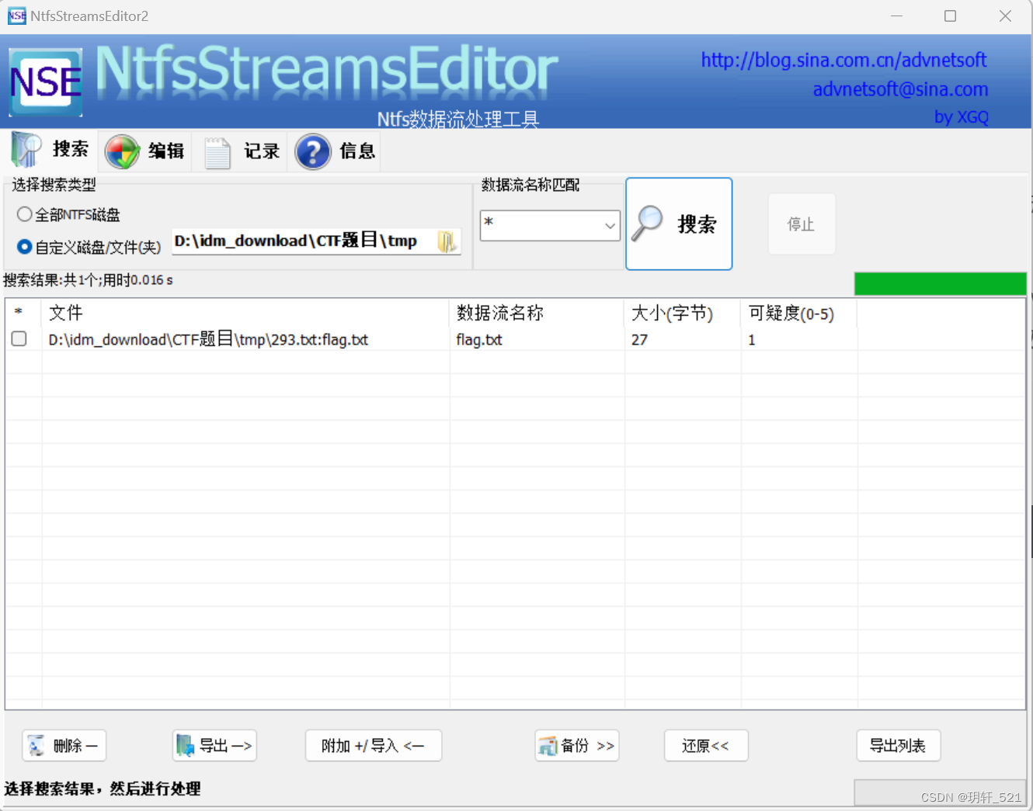Click the 还原<< restore button
Image resolution: width=1033 pixels, height=811 pixels.
coord(706,746)
